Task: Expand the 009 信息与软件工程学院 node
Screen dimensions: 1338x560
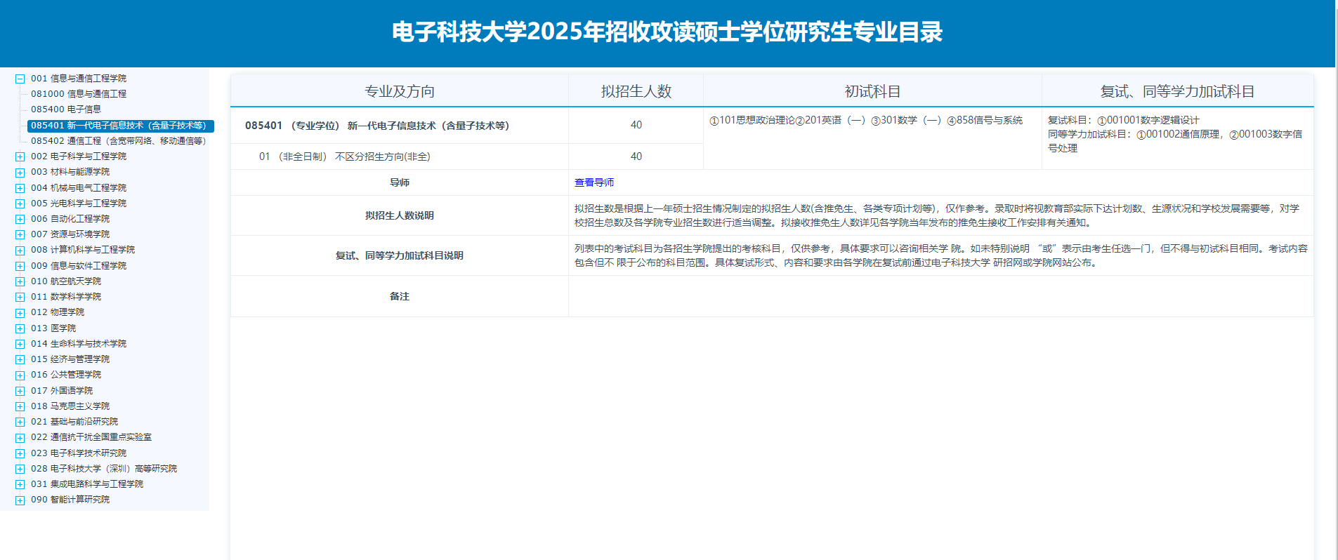Action: [x=20, y=266]
